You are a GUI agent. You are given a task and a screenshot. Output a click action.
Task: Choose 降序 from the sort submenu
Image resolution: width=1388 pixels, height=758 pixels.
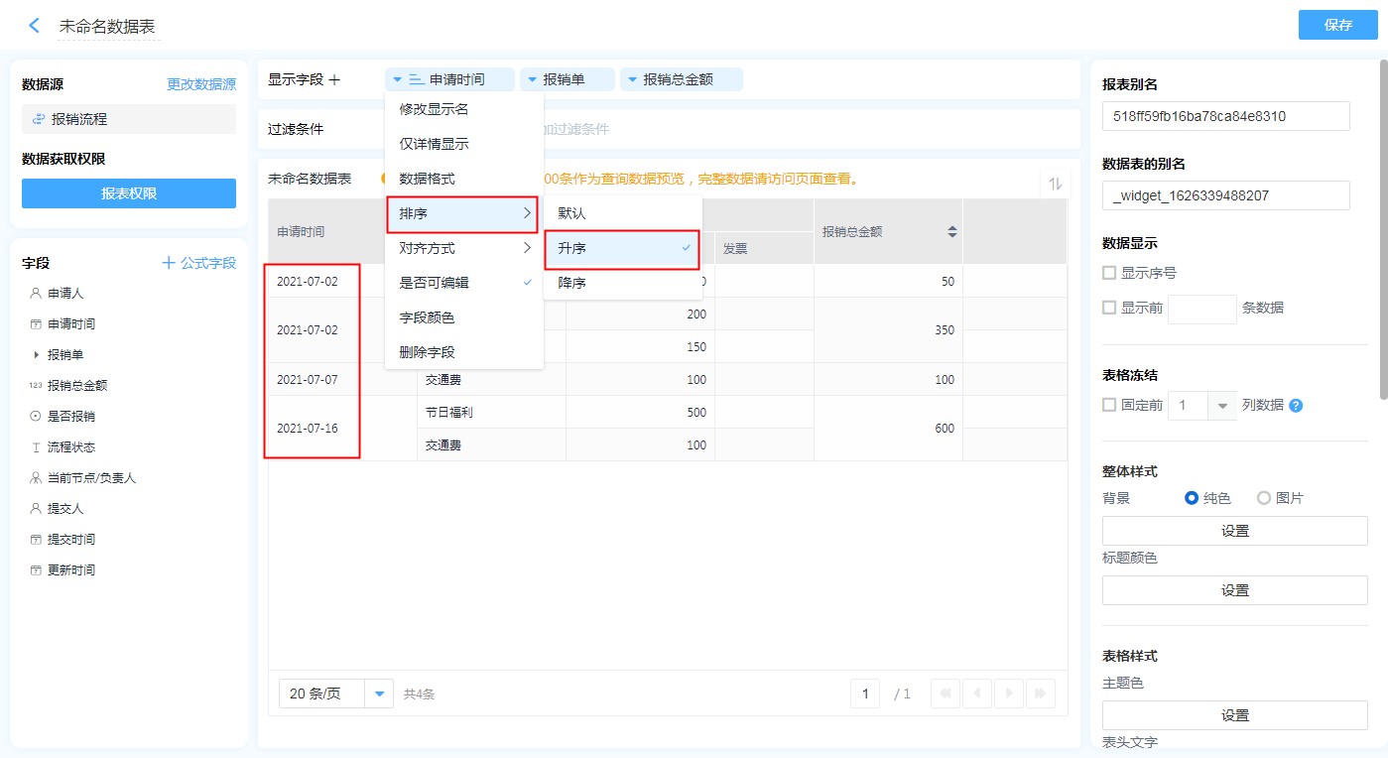pyautogui.click(x=572, y=283)
